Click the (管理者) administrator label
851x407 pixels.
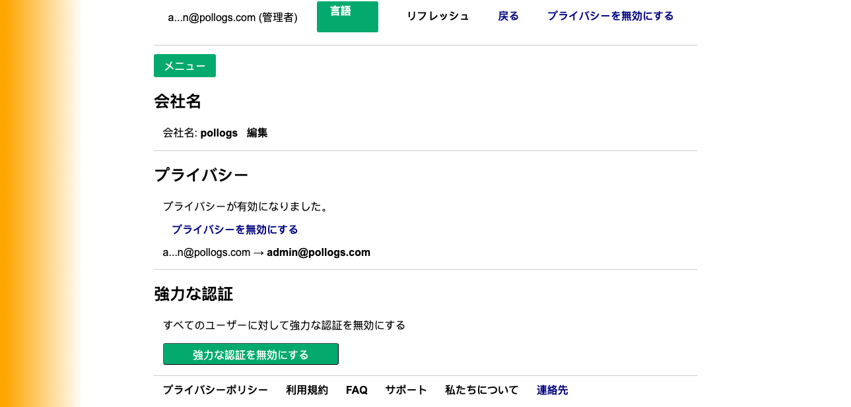278,17
